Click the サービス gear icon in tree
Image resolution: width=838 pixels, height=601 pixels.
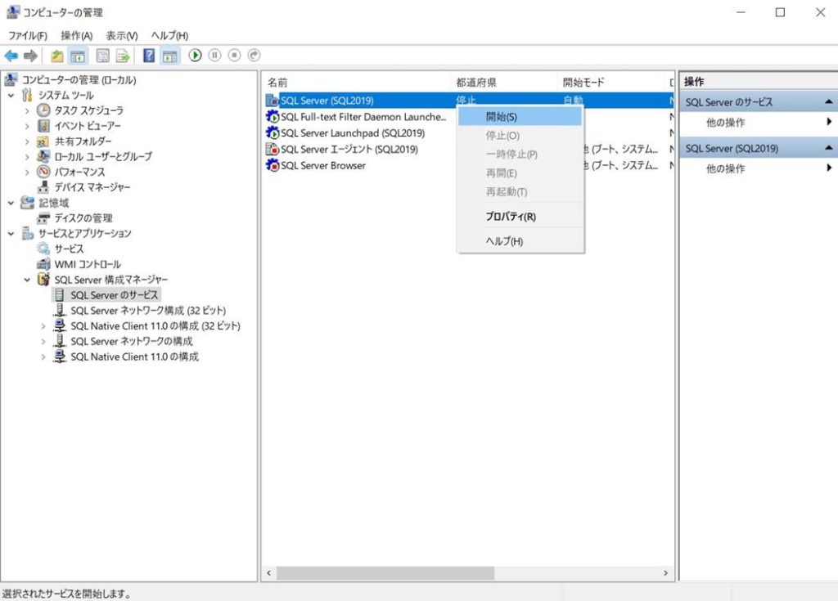pyautogui.click(x=43, y=249)
